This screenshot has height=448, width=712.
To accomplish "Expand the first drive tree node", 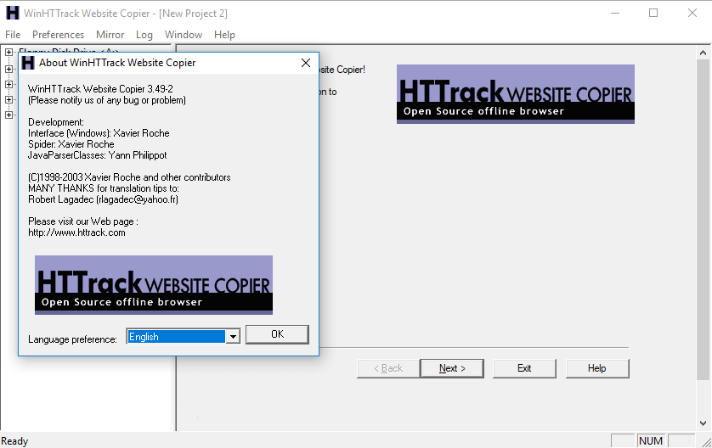I will (8, 52).
